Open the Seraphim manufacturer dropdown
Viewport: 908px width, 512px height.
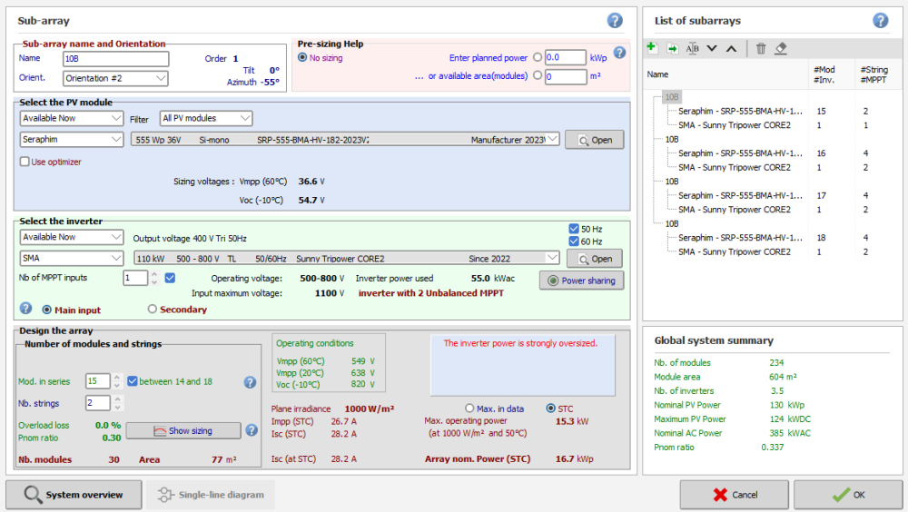(x=72, y=140)
